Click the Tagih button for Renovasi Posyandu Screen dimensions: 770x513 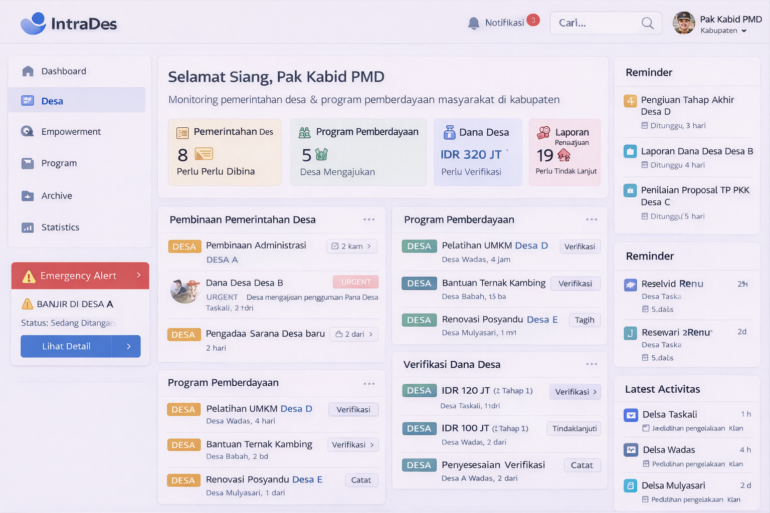[x=585, y=320]
